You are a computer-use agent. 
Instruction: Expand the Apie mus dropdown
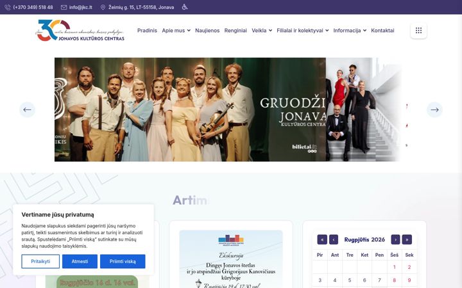click(x=176, y=31)
